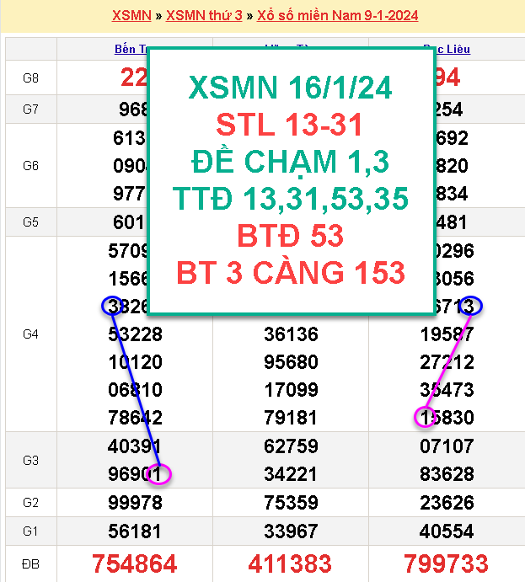Click the ĐB row label
The height and width of the screenshot is (582, 525).
pyautogui.click(x=30, y=564)
